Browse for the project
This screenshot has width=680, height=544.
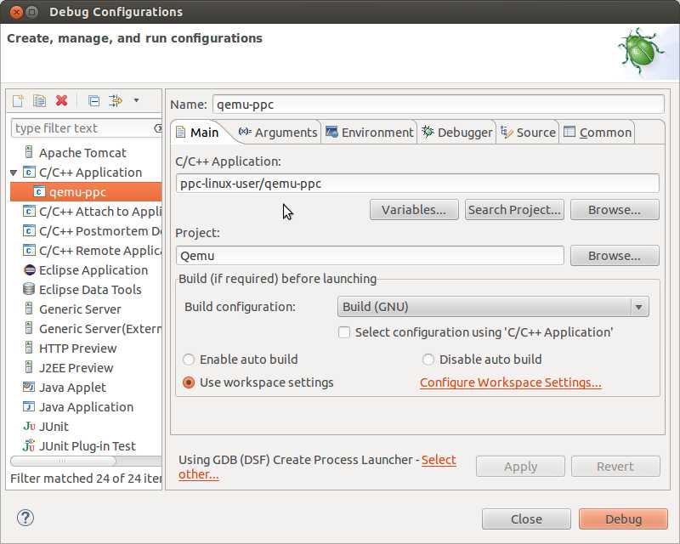coord(615,256)
